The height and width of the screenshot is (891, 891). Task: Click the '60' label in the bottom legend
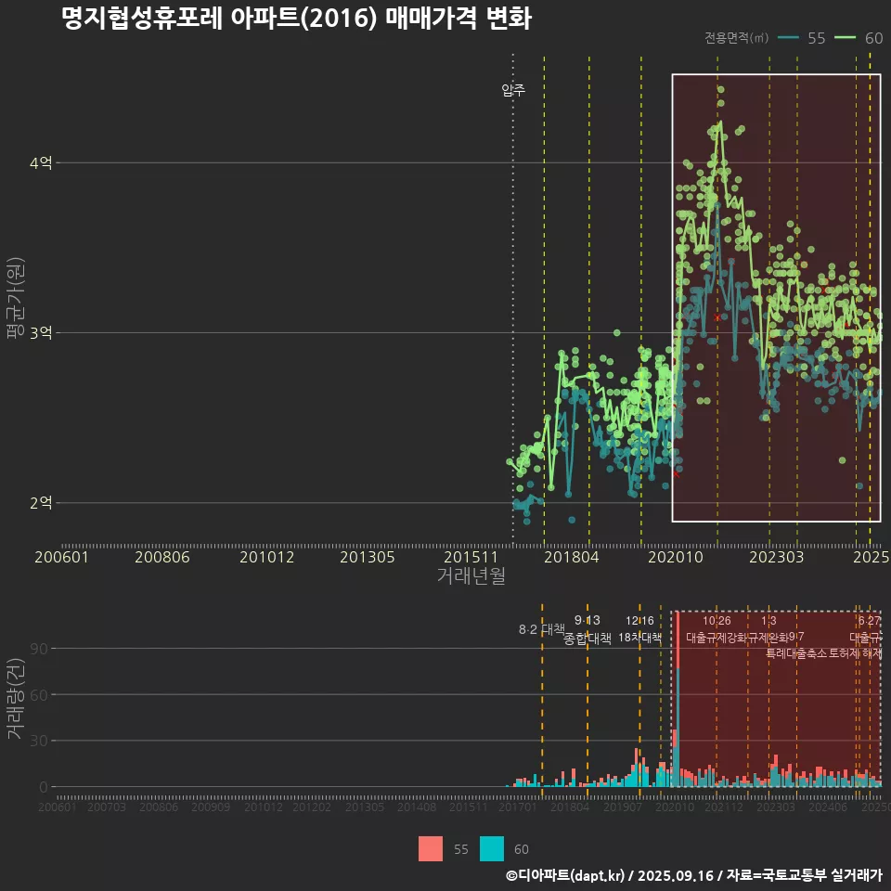pyautogui.click(x=521, y=849)
